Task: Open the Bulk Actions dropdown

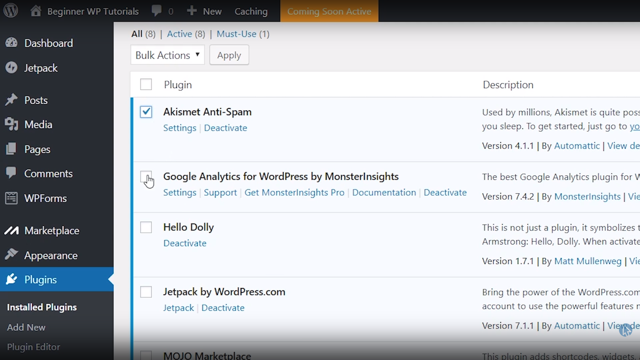Action: [167, 55]
